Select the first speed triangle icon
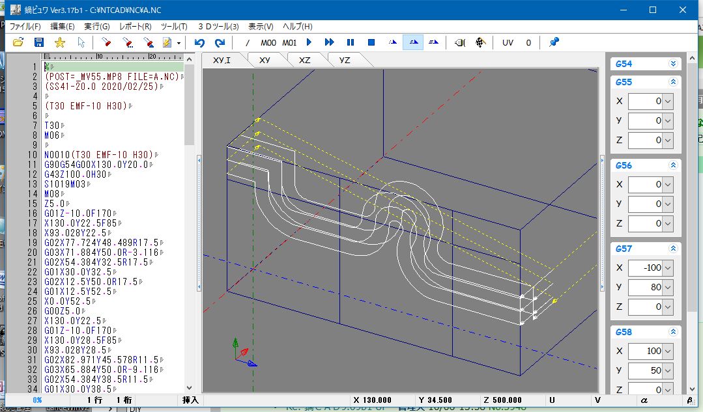The width and height of the screenshot is (703, 412). tap(393, 42)
